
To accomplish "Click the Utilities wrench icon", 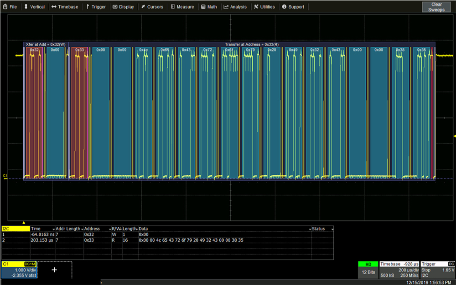I will 256,7.
